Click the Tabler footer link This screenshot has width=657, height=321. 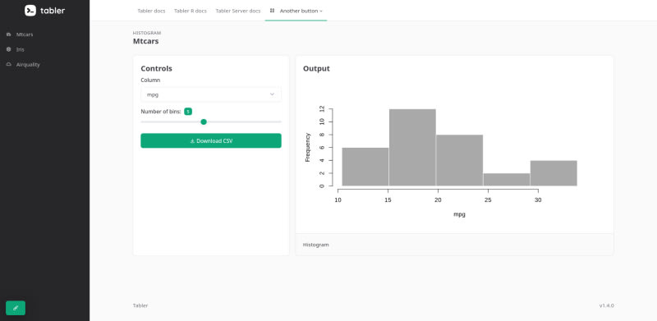pyautogui.click(x=140, y=305)
